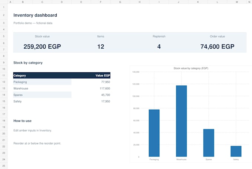The width and height of the screenshot is (252, 169).
Task: Select the 'Spares' category cell
Action: (x=42, y=95)
